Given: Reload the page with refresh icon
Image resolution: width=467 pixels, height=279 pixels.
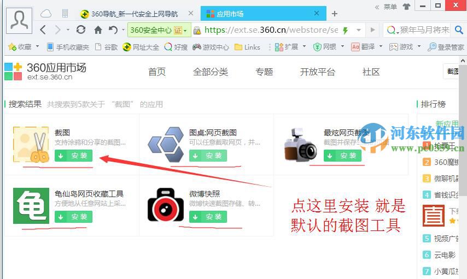Looking at the screenshot, I should 81,29.
